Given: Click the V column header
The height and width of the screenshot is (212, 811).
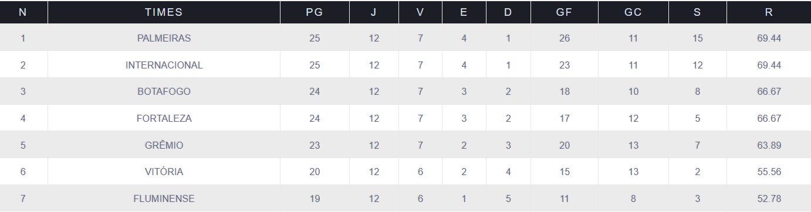Looking at the screenshot, I should coord(420,12).
